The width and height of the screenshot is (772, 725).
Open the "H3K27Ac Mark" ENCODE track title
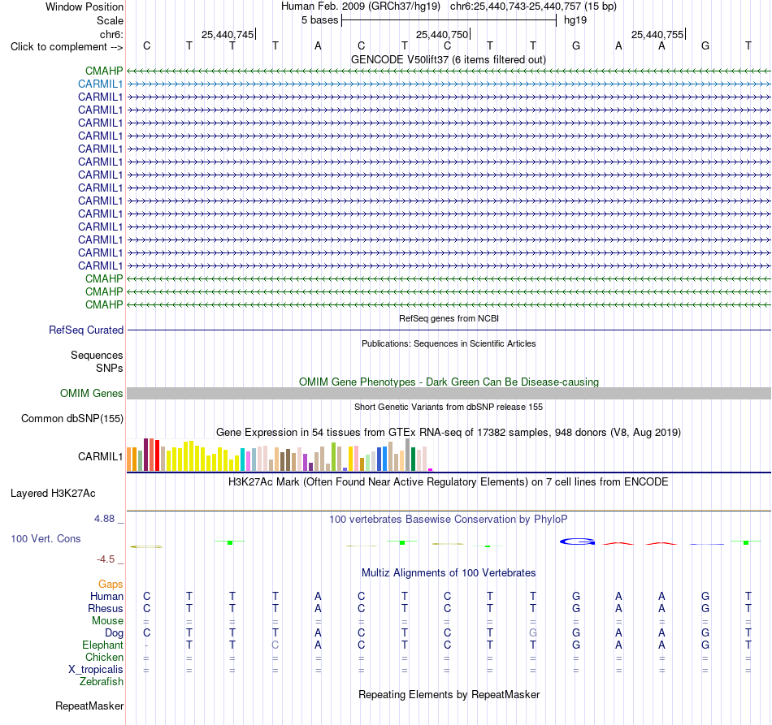pos(449,482)
